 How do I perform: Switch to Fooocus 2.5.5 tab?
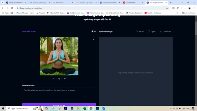point(63,2)
